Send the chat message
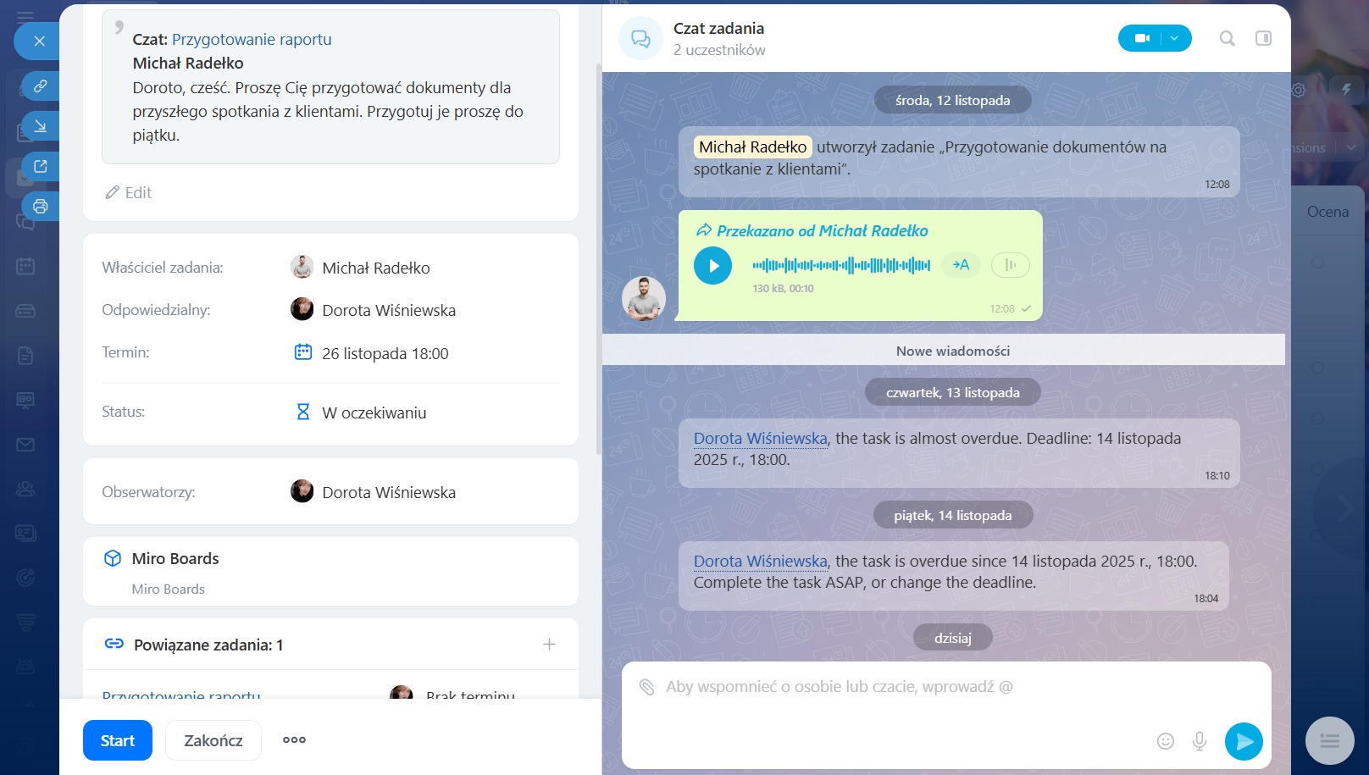This screenshot has width=1369, height=775. (1244, 741)
